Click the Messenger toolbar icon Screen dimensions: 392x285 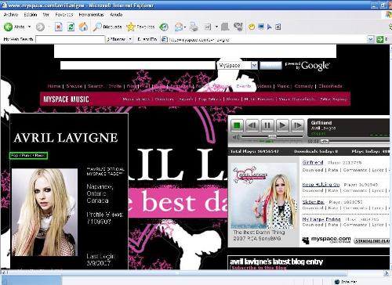pos(238,27)
